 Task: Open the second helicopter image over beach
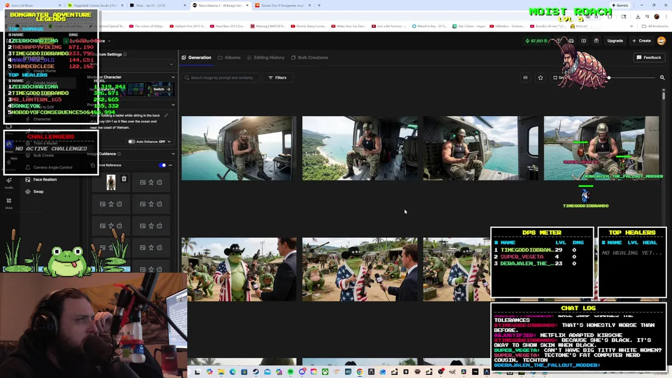coord(360,148)
